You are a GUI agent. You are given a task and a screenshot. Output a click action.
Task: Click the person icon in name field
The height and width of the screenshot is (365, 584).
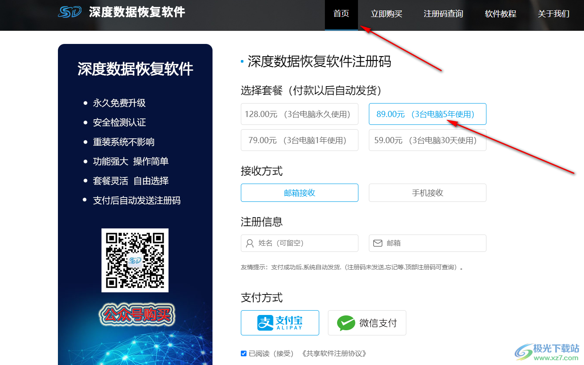click(250, 243)
